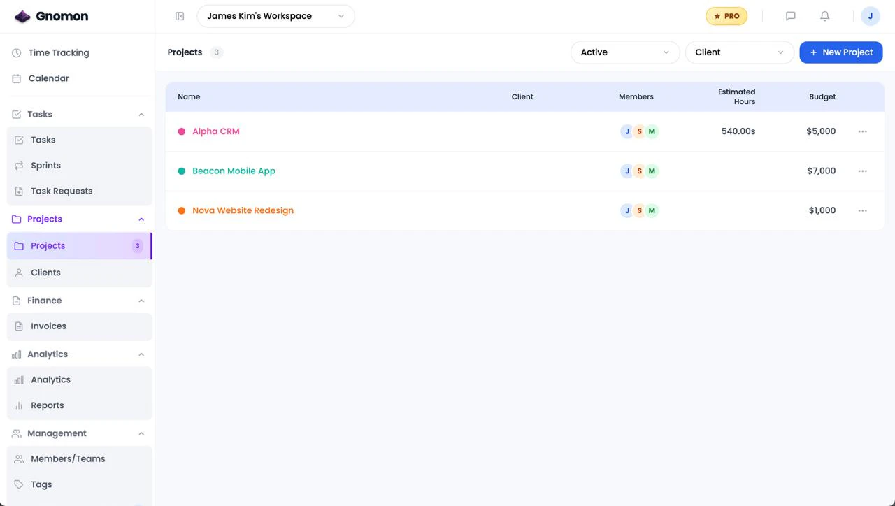Open the Calendar page
Image resolution: width=895 pixels, height=506 pixels.
point(49,78)
